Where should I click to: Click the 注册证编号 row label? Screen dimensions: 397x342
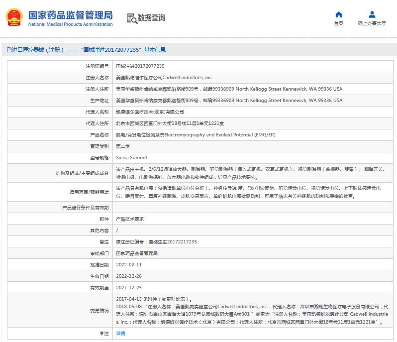pos(97,66)
